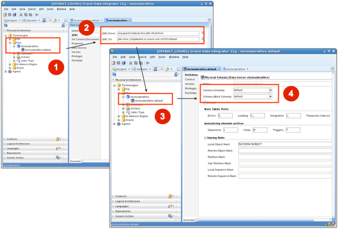Open the editor tab list dropdown in the front window
Image resolution: width=338 pixels, height=229 pixels.
(x=332, y=69)
